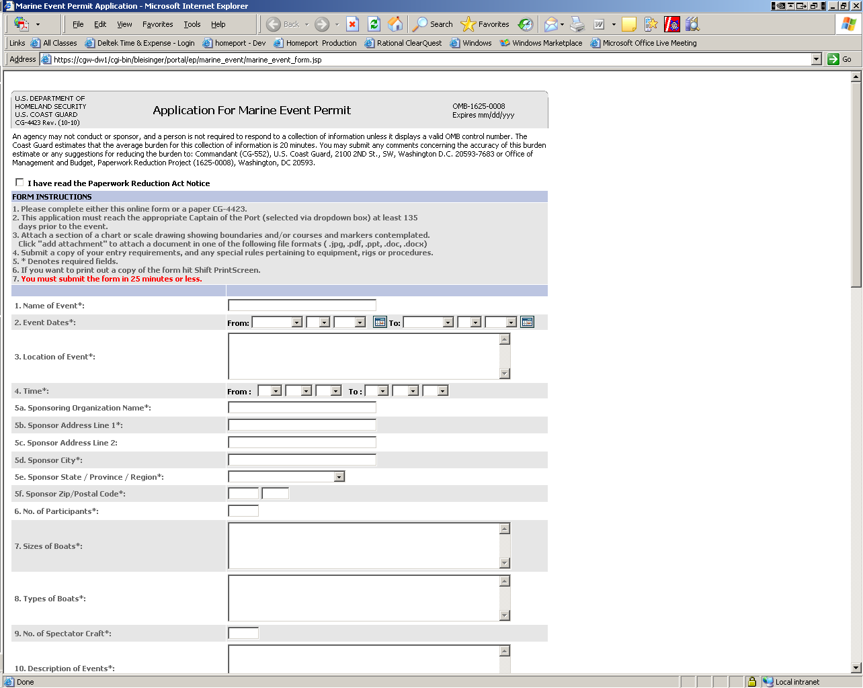Open the Time From hour dropdown
Image resolution: width=863 pixels, height=688 pixels.
pos(276,391)
